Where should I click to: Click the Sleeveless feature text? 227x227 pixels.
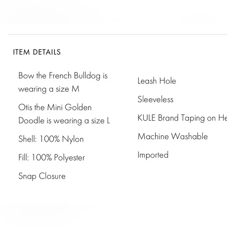click(155, 99)
